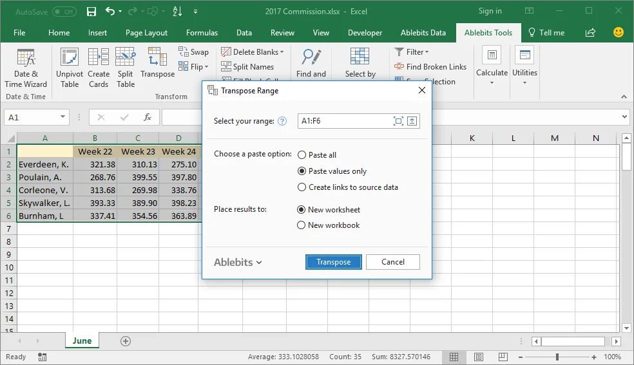This screenshot has width=634, height=365.
Task: Choose New worksheet for results
Action: tap(329, 210)
